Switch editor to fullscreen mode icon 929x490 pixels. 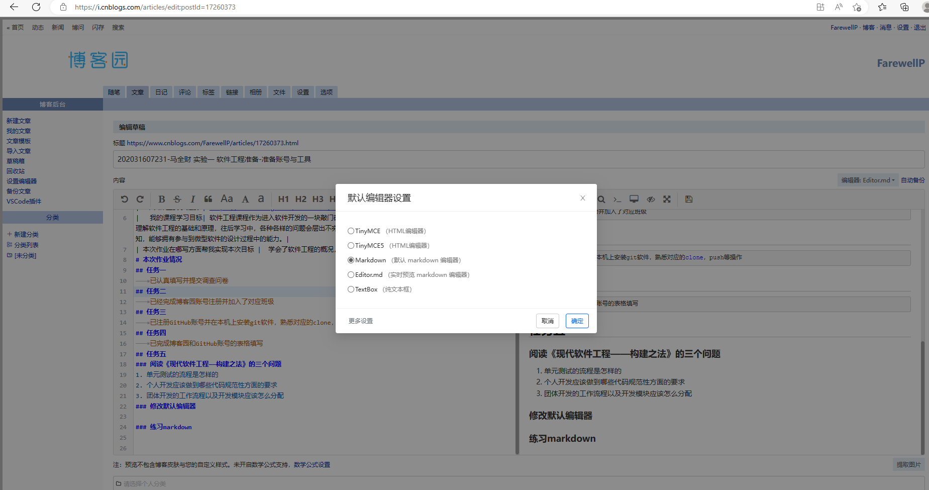[667, 199]
